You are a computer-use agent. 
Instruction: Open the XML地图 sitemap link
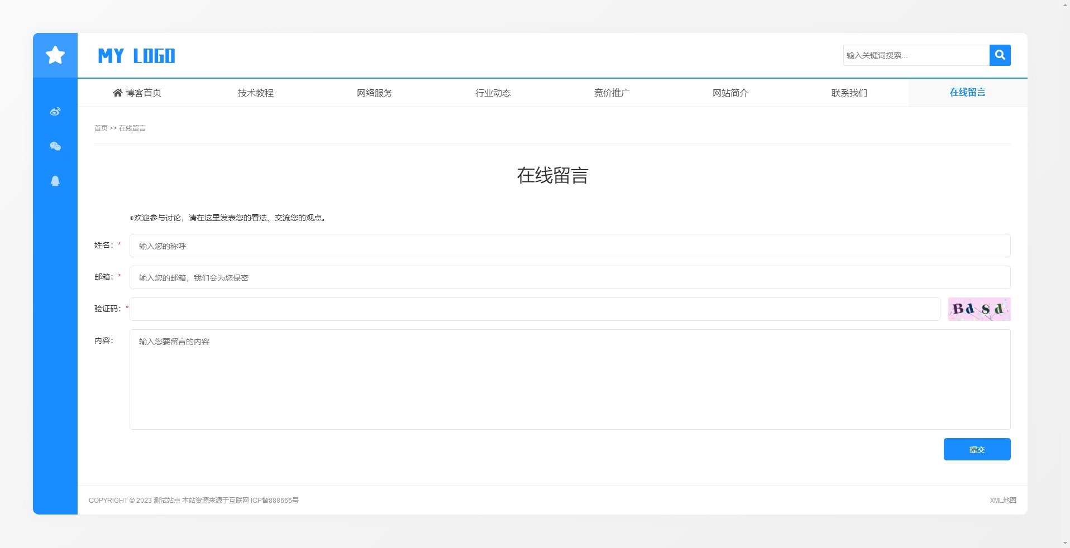click(x=1003, y=501)
